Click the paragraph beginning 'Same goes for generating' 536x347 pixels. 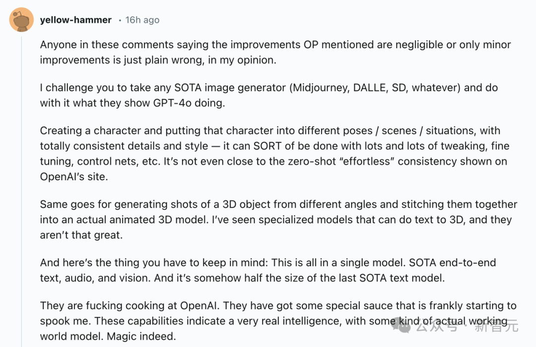[278, 219]
